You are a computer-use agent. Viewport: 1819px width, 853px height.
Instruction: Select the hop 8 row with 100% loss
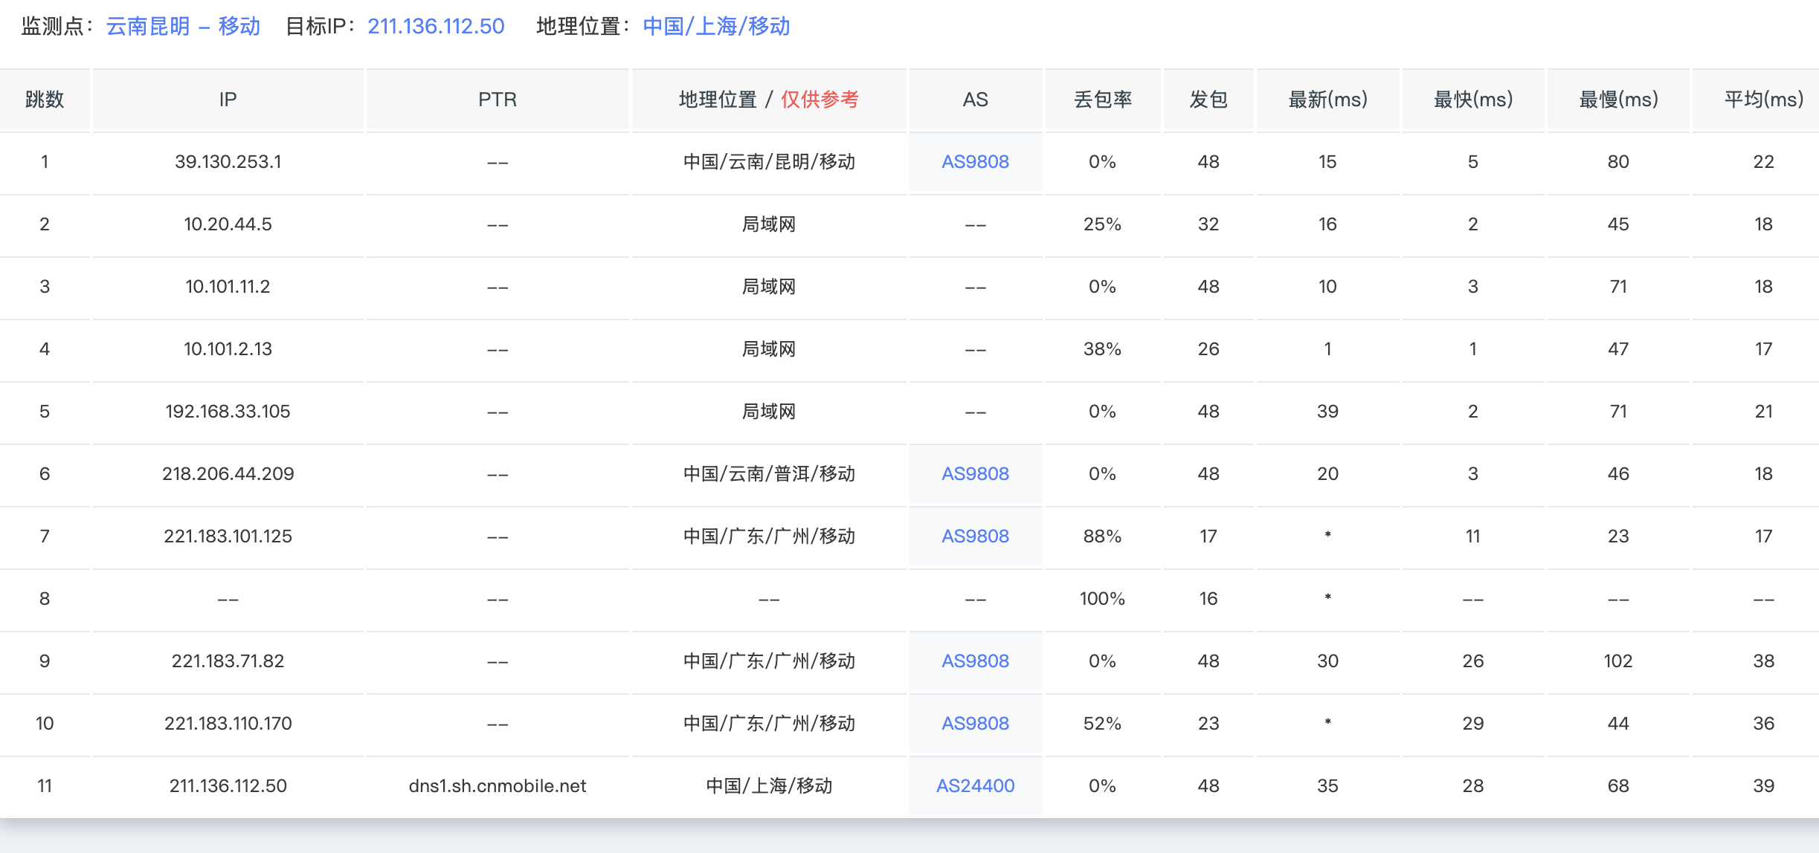tap(909, 598)
